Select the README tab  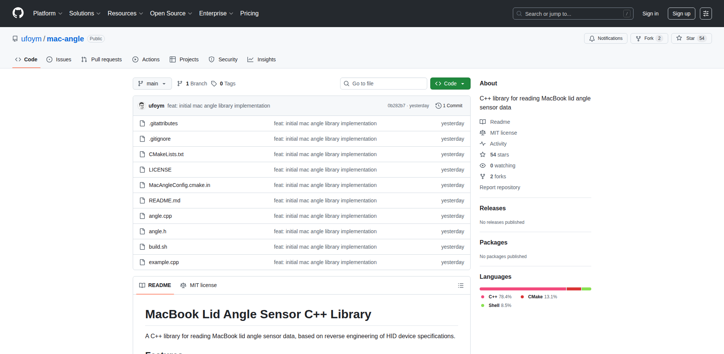tap(155, 285)
